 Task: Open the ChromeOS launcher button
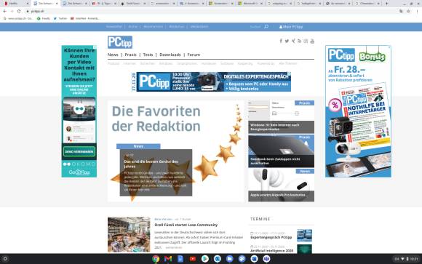point(5,259)
